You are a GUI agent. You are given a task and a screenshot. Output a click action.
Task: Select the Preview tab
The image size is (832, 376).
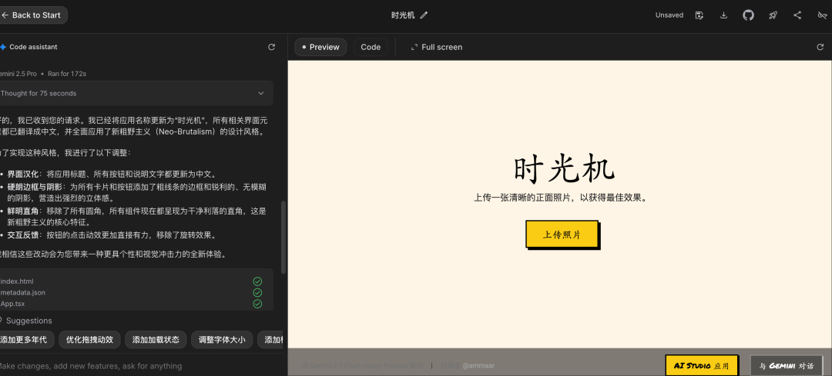(320, 47)
